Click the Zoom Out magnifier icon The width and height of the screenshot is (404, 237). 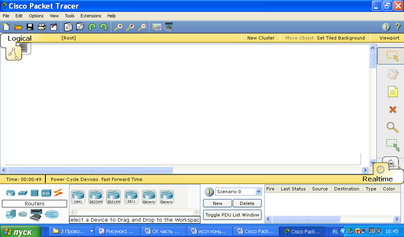point(142,27)
